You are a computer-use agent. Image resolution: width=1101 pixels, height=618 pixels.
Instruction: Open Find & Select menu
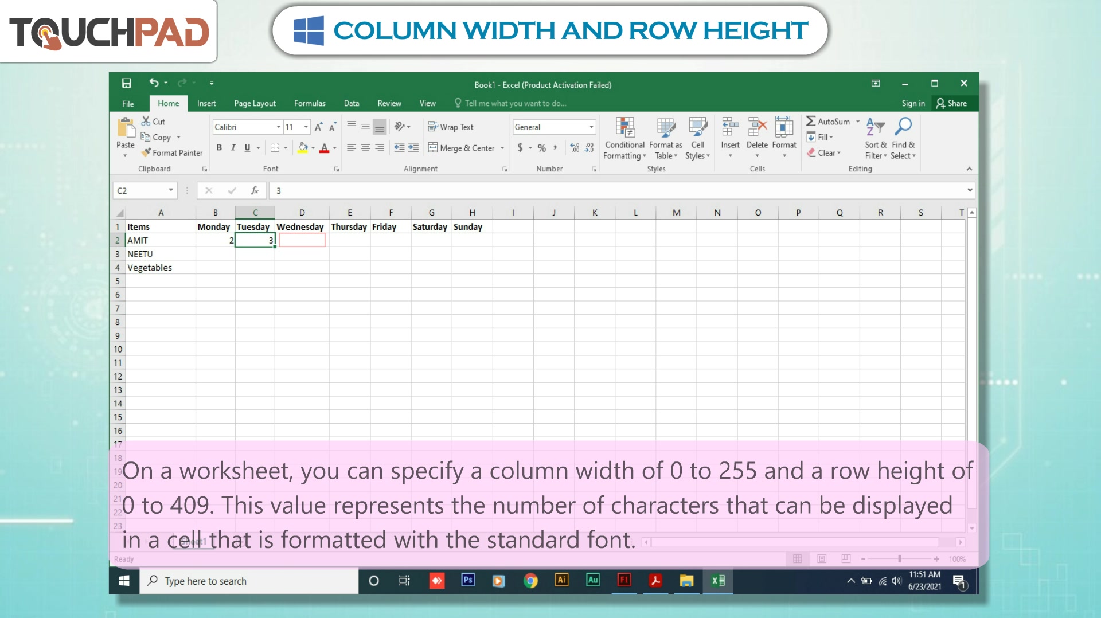coord(903,138)
